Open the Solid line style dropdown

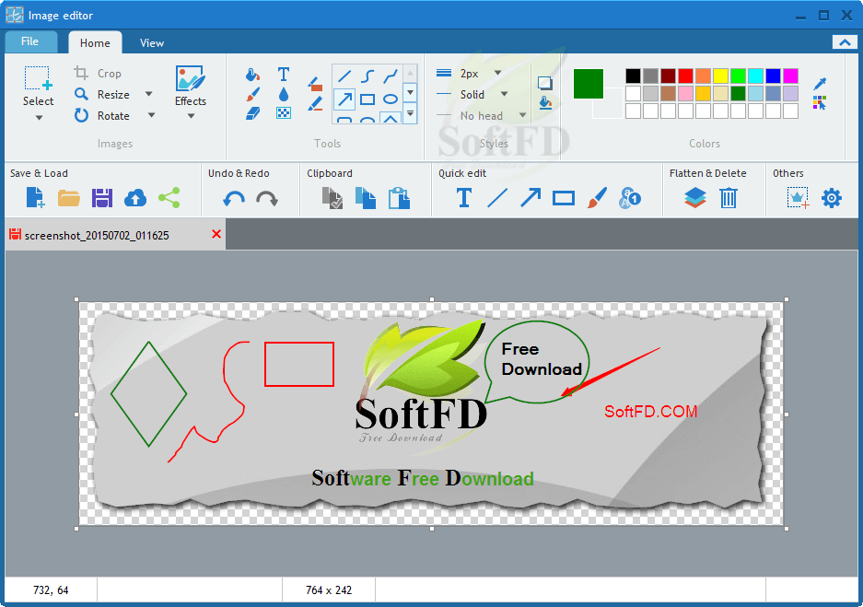[504, 94]
